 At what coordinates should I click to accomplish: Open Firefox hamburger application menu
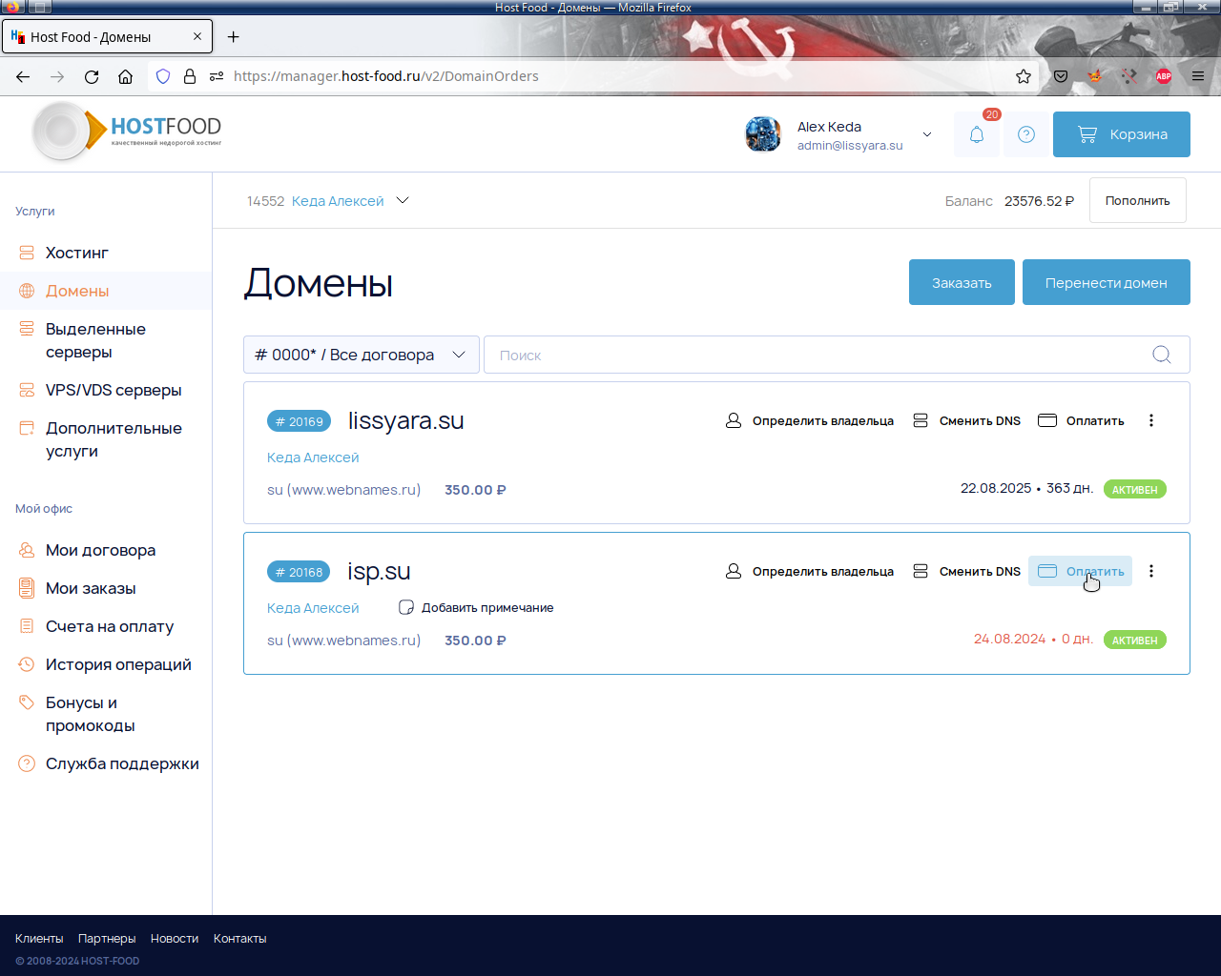point(1198,76)
